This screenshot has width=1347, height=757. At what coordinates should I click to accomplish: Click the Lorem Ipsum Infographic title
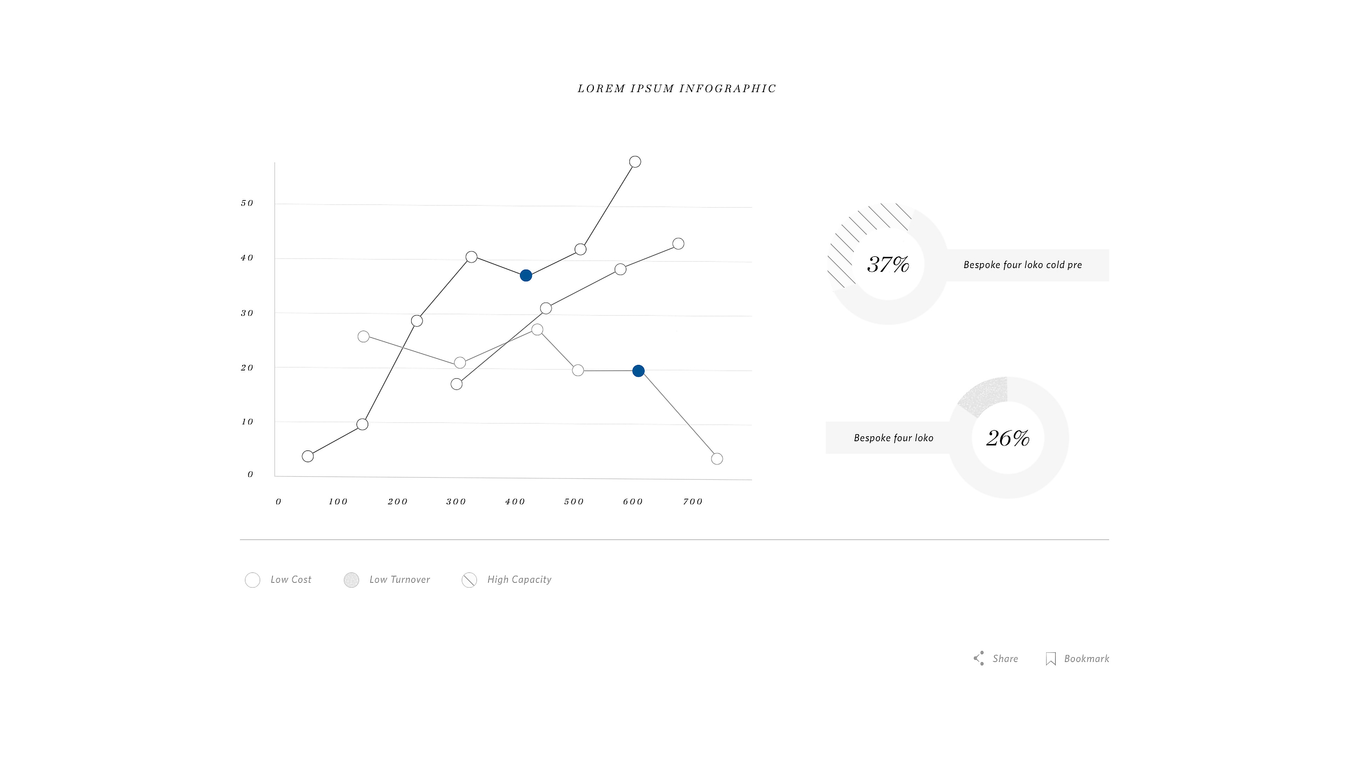tap(677, 89)
